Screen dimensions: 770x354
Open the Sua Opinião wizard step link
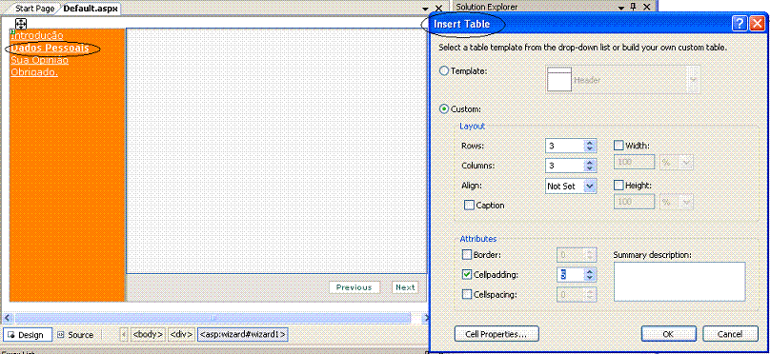[x=40, y=60]
